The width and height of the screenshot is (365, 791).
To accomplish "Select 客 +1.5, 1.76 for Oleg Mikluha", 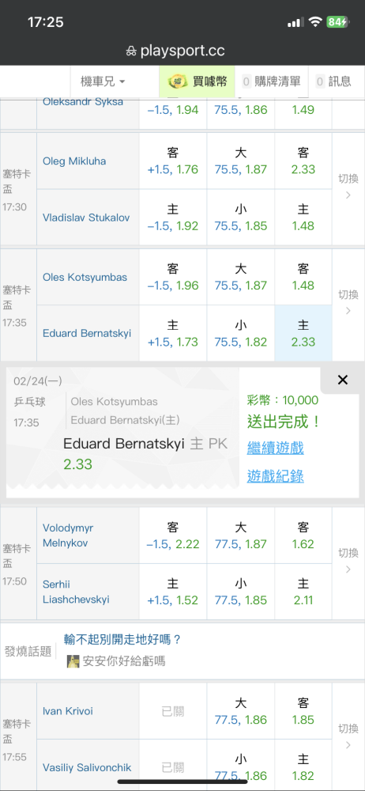I will coord(173,161).
